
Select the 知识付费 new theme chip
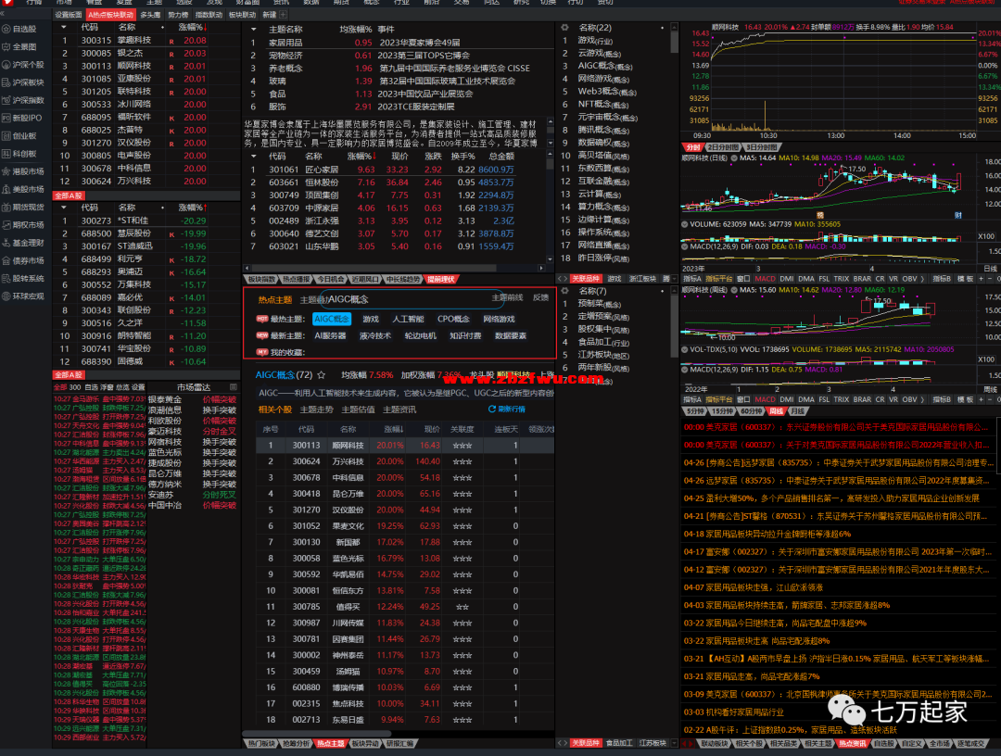pos(465,335)
